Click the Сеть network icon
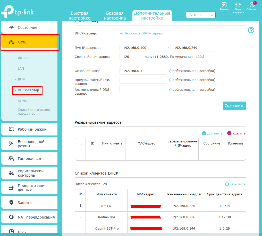This screenshot has height=236, width=262. (x=11, y=42)
